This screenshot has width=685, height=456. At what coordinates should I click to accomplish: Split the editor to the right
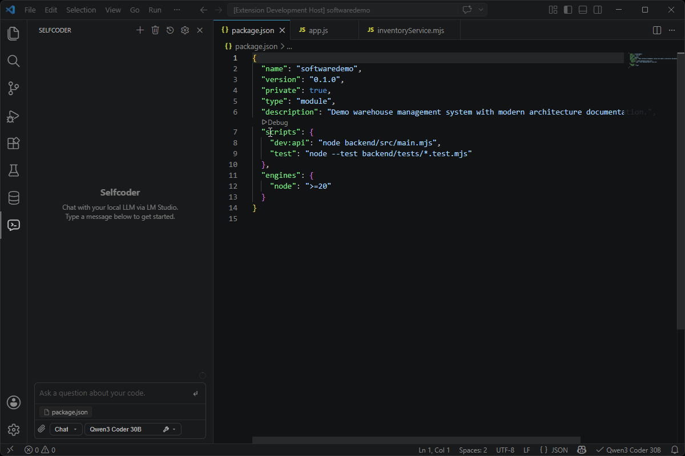[x=657, y=30]
